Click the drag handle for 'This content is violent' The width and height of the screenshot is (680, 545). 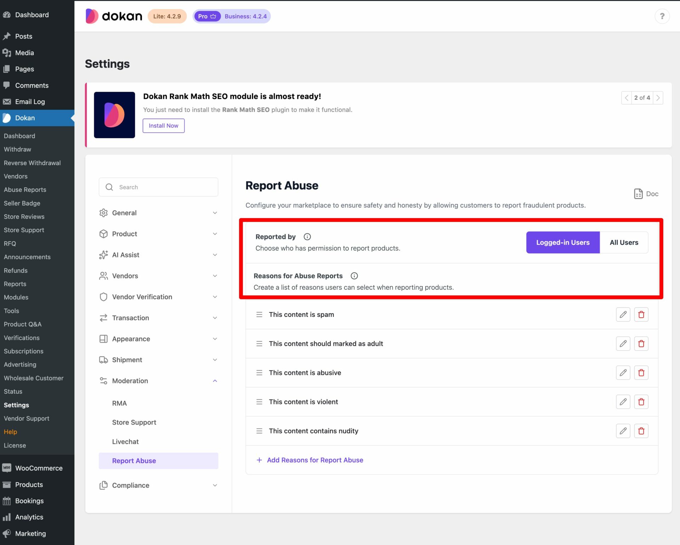click(259, 402)
